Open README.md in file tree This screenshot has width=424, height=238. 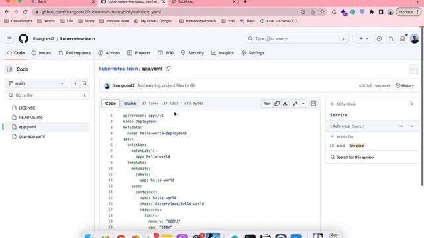tap(30, 118)
